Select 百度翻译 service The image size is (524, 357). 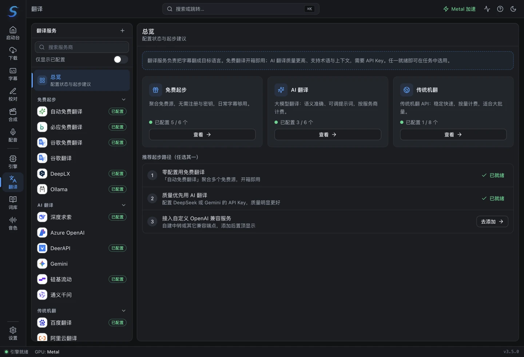(82, 322)
